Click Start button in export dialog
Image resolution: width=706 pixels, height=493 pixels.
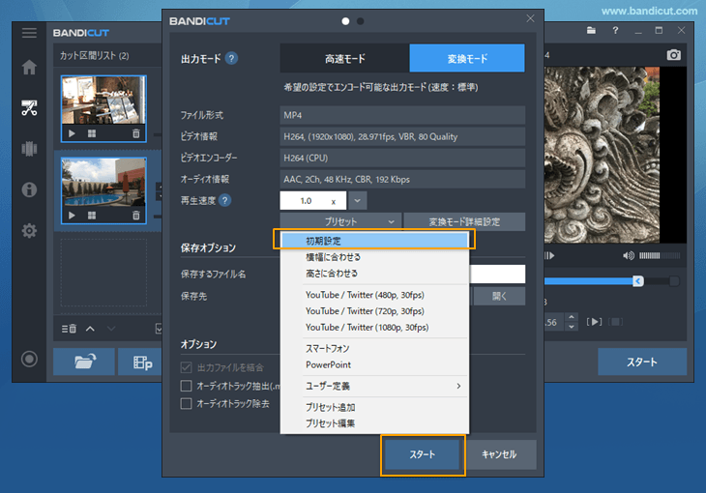(x=423, y=454)
